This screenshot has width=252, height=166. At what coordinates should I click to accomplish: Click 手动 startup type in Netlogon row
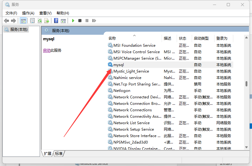198,91
